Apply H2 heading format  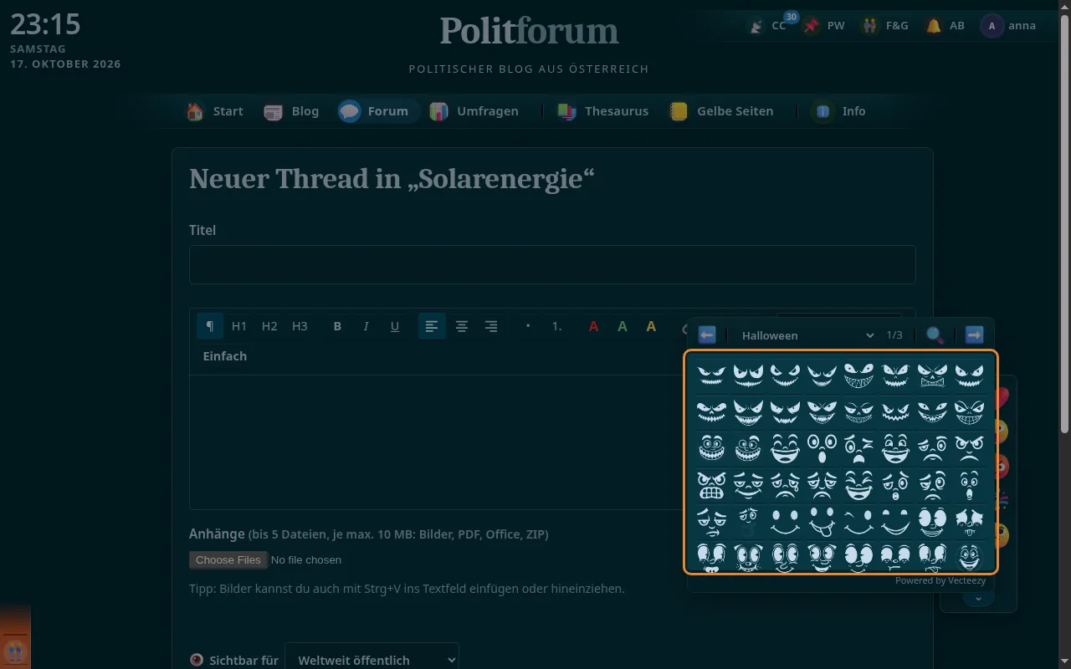269,326
